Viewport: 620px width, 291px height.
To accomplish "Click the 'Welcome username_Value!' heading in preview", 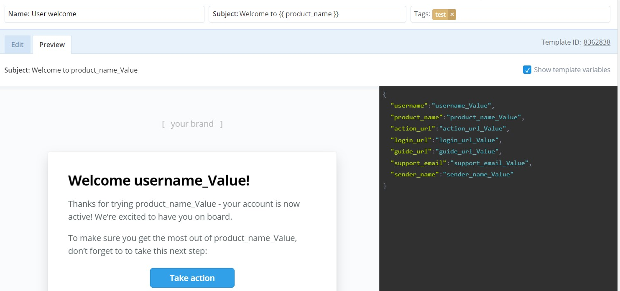I will click(158, 180).
